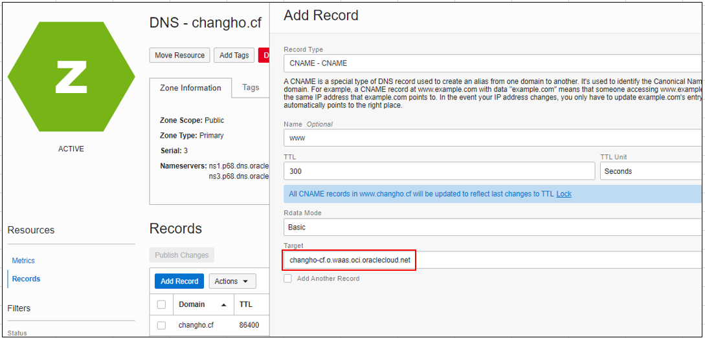Screen dimensions: 705x338
Task: Click the green Z zone hexagon icon
Action: (x=71, y=76)
